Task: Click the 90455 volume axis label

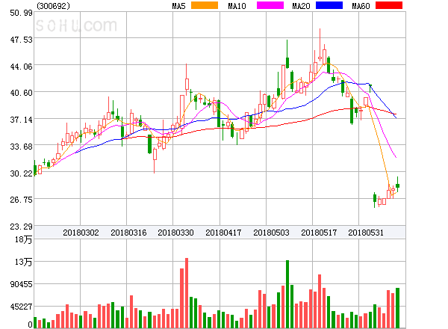Action: coord(21,284)
